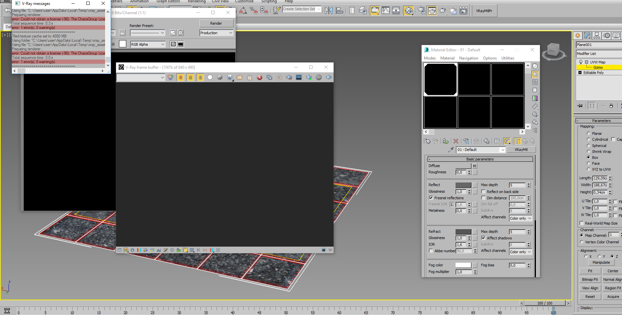
Task: Enable region render in frame buffer toolbar
Action: (x=289, y=78)
